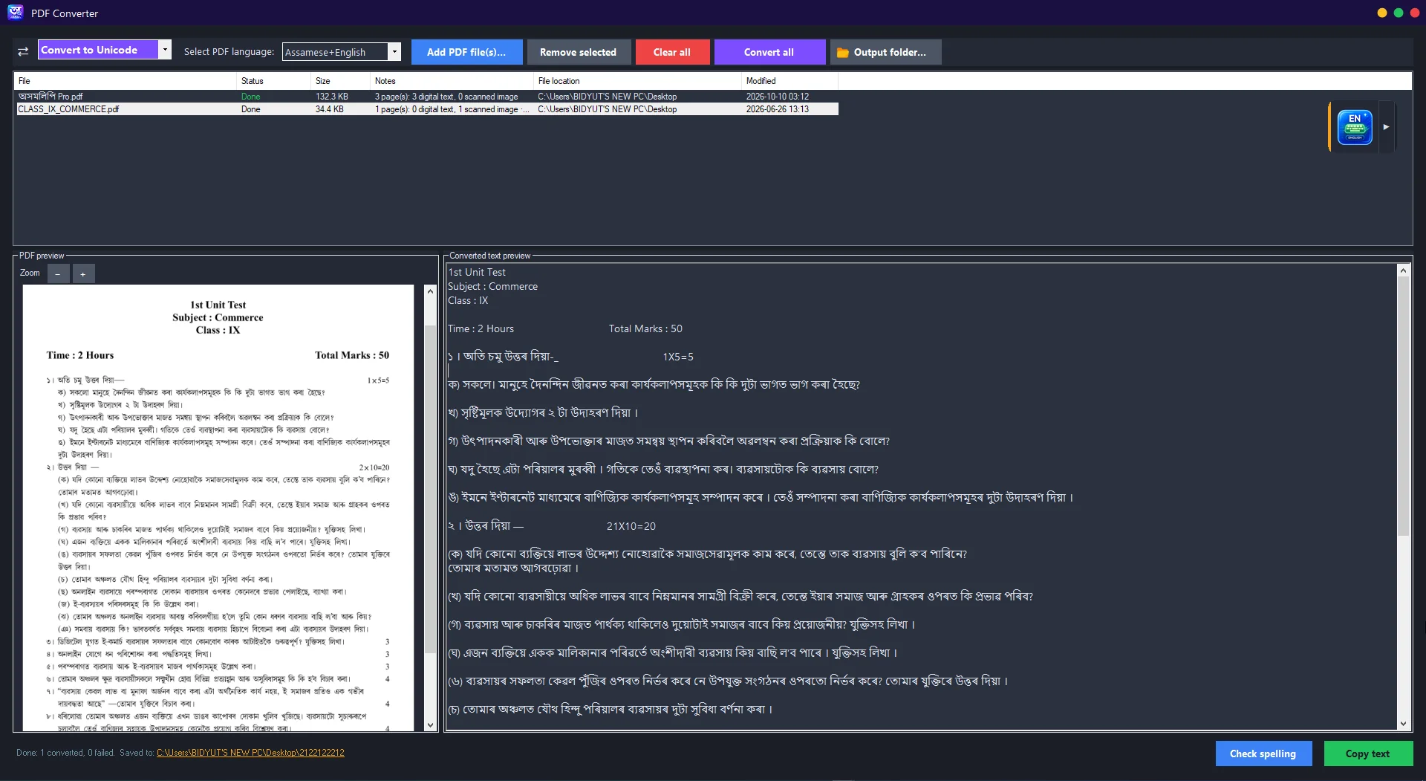Sort by the Modified column header
The image size is (1426, 781).
[789, 81]
